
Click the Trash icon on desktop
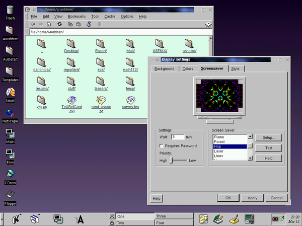tap(10, 9)
